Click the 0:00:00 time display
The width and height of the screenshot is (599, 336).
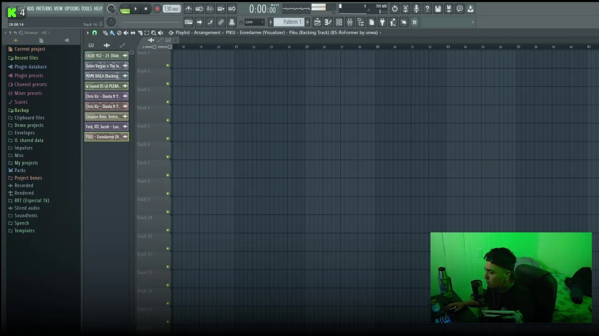pos(262,9)
